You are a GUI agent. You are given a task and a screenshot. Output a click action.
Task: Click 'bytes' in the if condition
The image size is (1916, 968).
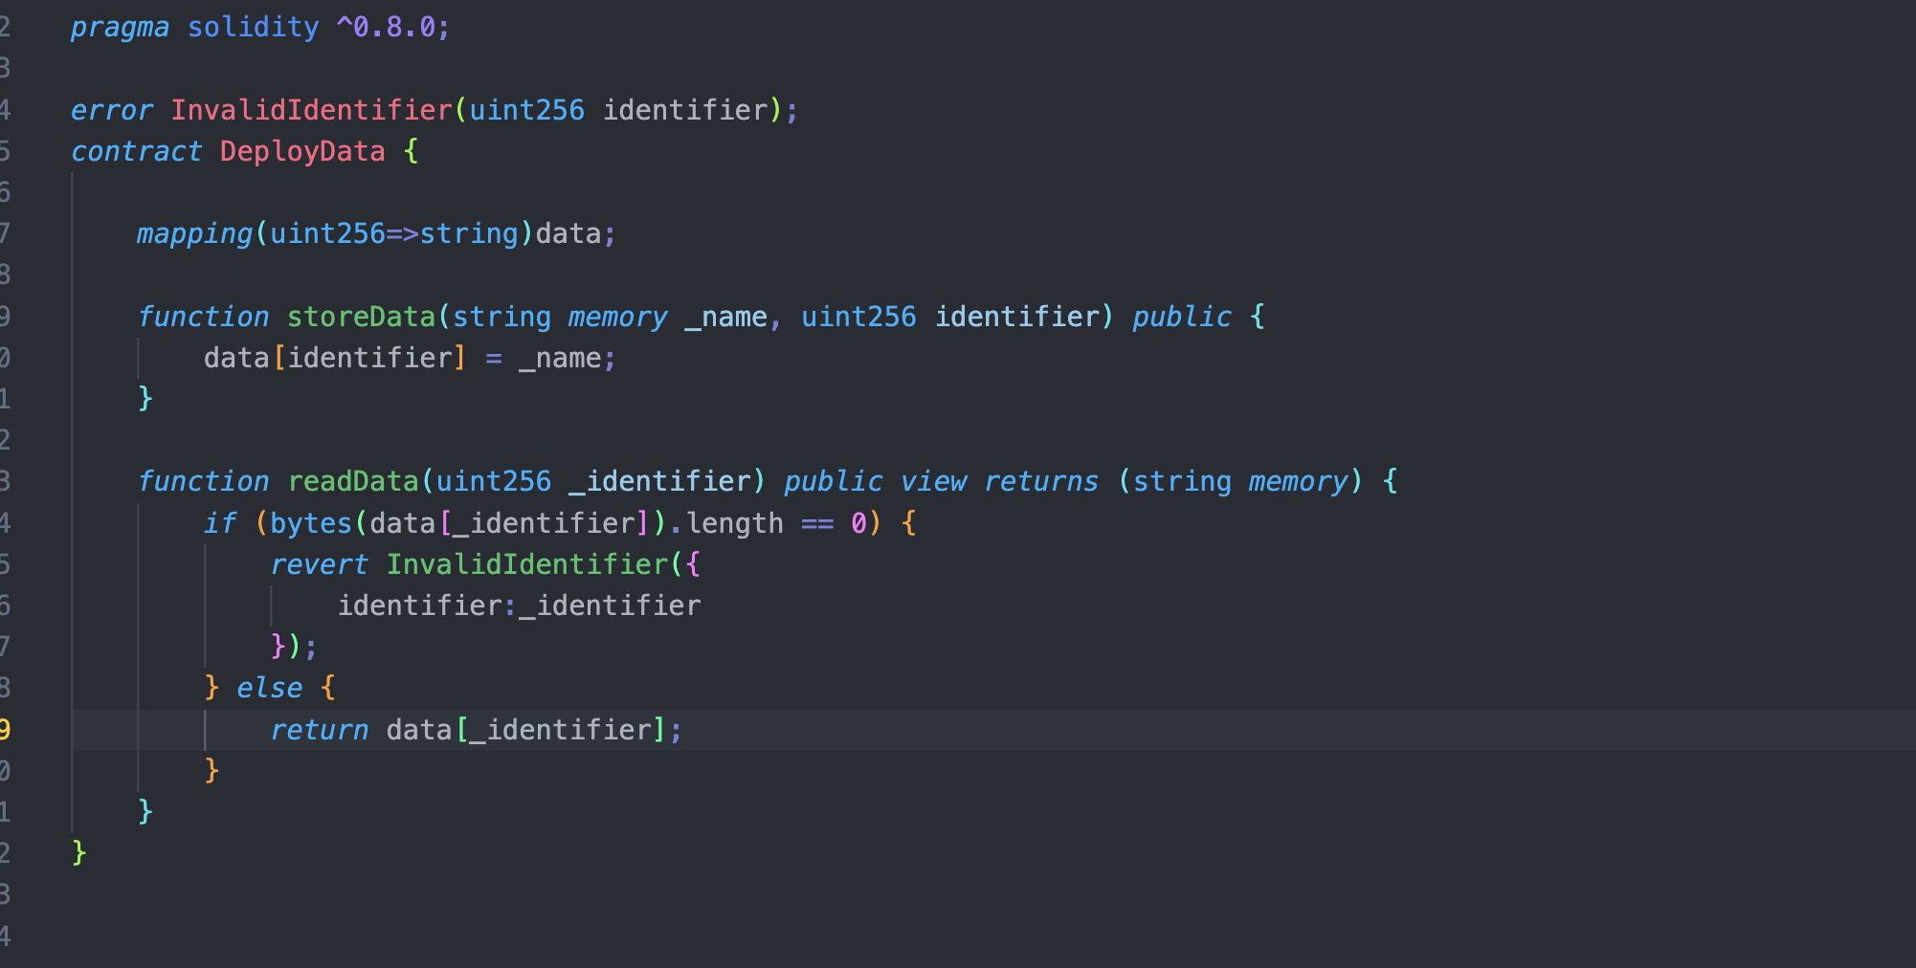(311, 523)
